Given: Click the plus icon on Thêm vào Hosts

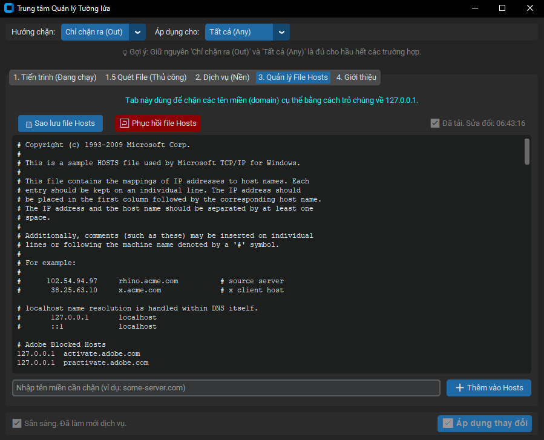Looking at the screenshot, I should [459, 388].
